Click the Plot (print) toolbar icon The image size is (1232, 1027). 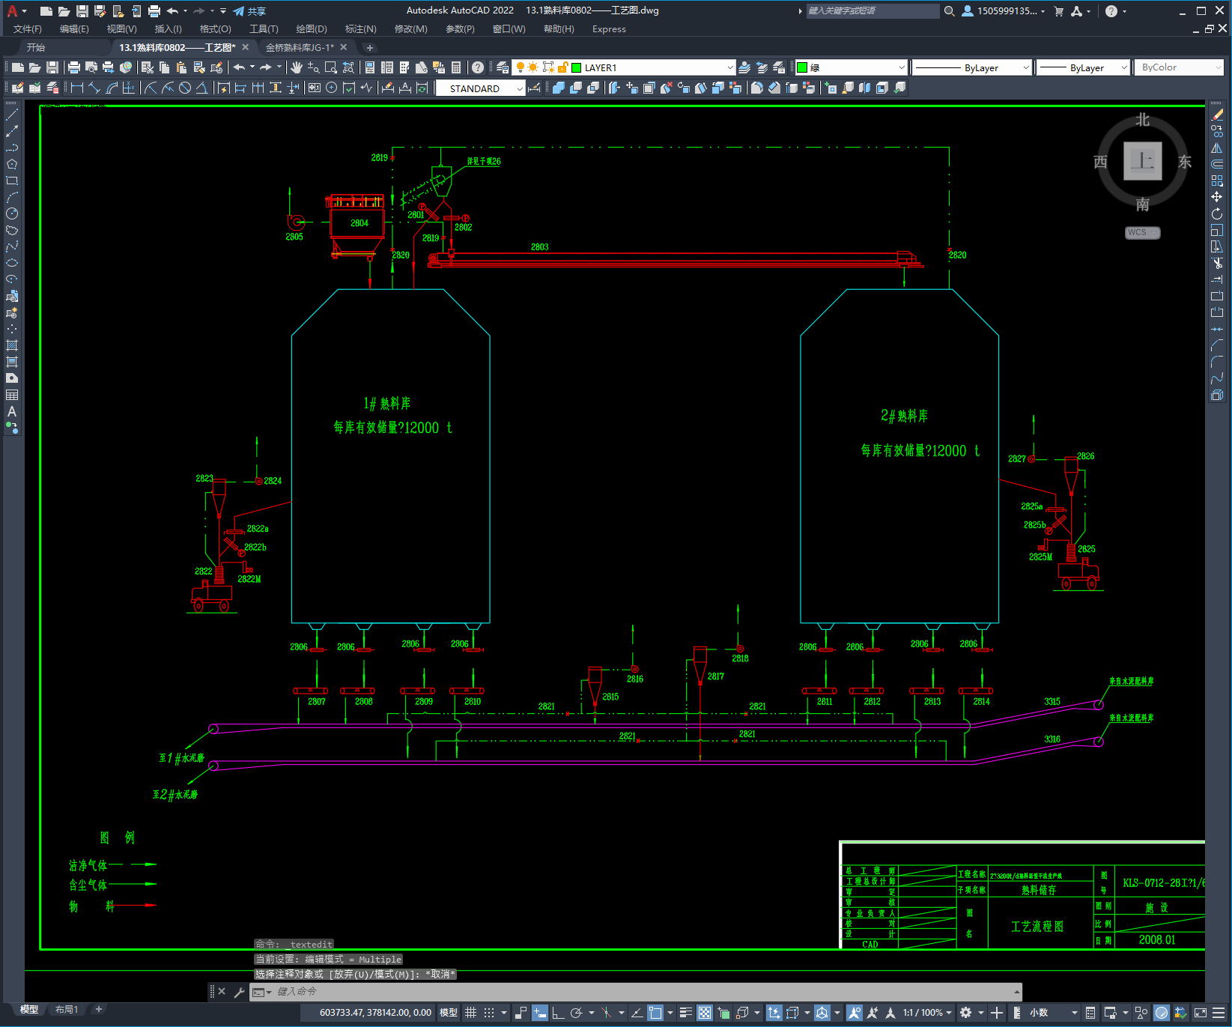(74, 67)
